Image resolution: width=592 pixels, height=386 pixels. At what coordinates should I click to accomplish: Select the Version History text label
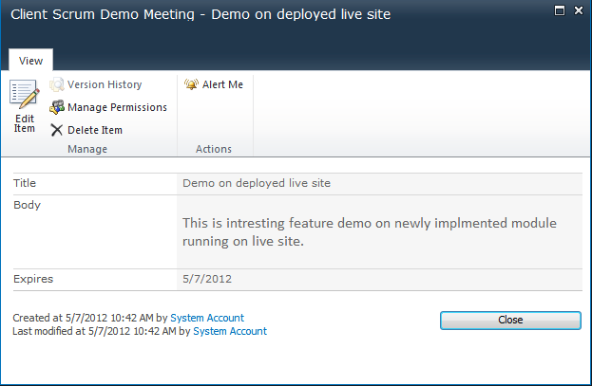coord(105,85)
